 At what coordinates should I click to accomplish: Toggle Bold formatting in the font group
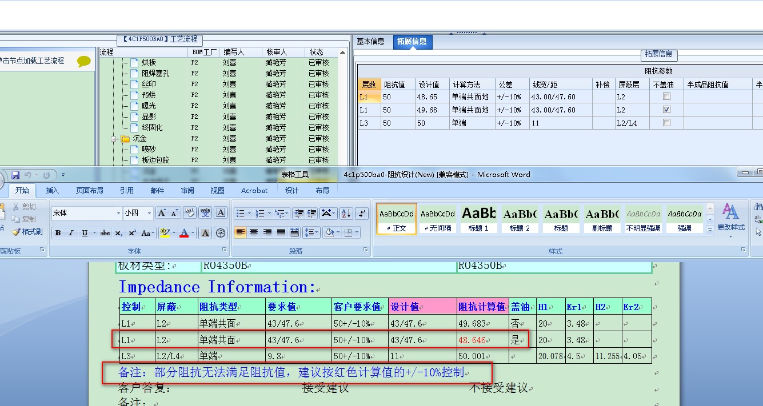point(58,233)
